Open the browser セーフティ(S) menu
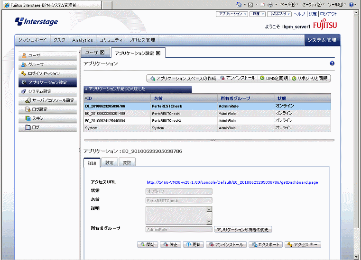 click(314, 5)
